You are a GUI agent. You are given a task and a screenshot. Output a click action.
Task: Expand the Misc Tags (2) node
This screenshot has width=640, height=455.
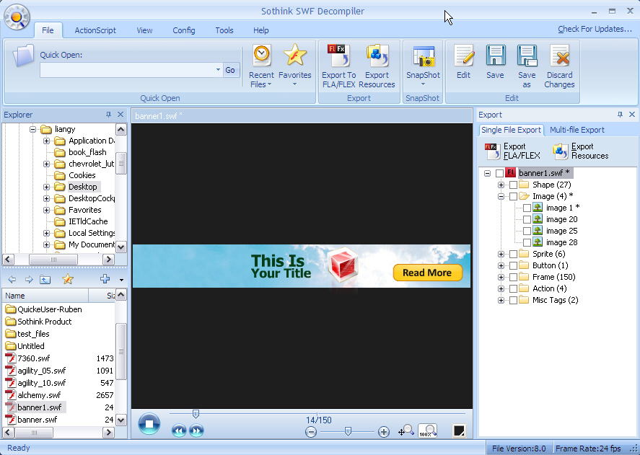tap(501, 301)
